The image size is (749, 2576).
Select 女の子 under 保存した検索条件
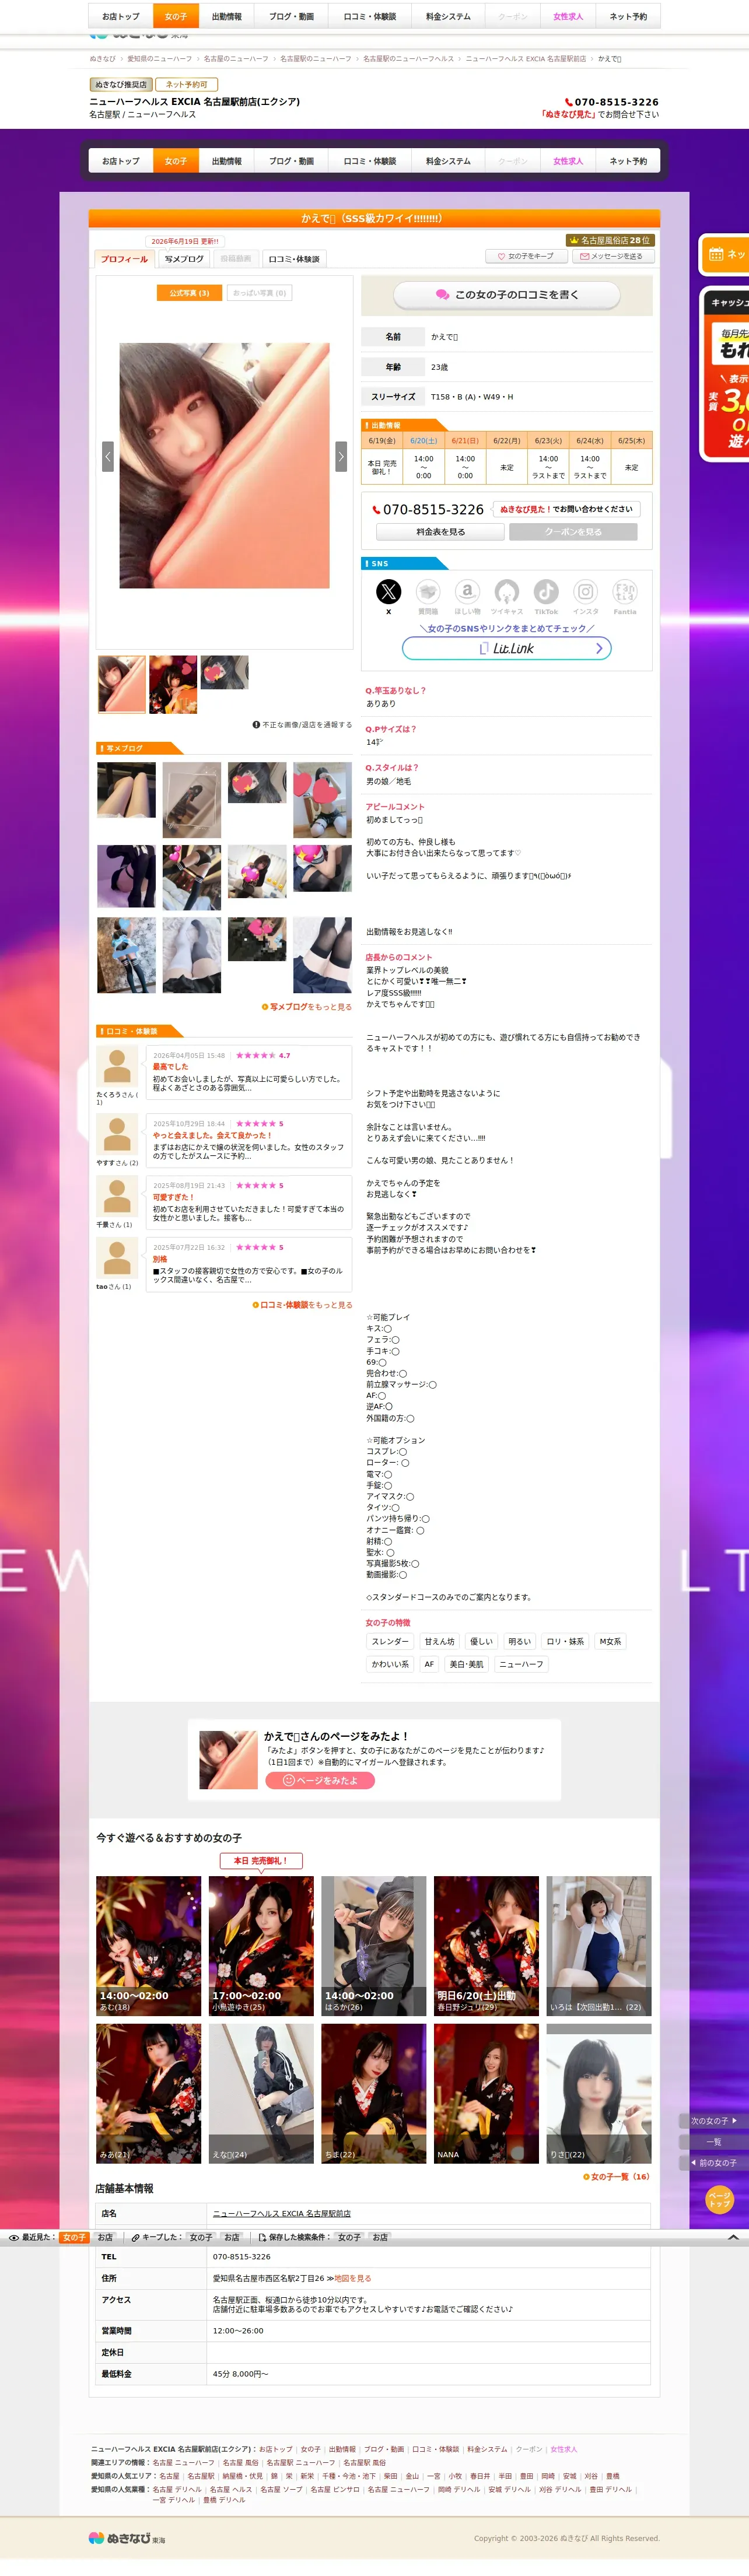point(349,2237)
